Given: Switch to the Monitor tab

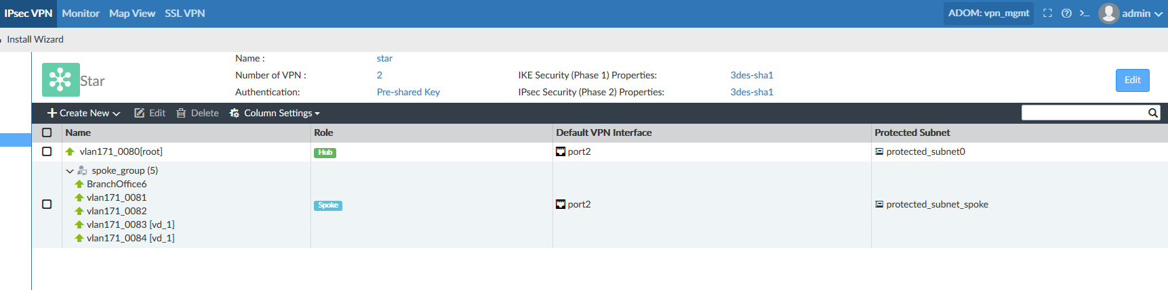Looking at the screenshot, I should (x=81, y=14).
